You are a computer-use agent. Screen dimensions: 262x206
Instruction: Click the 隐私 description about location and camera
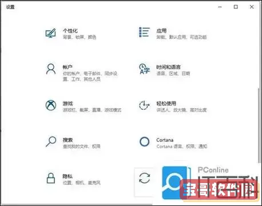[81, 183]
